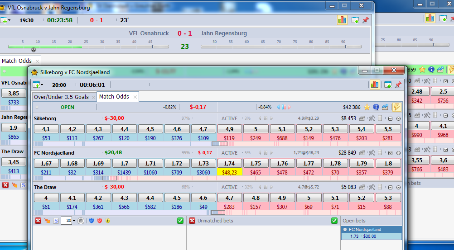Screen dimensions: 454x250
Task: Click pop-out window icon in VfL Osnabruck window toolbar
Action: pyautogui.click(x=355, y=20)
